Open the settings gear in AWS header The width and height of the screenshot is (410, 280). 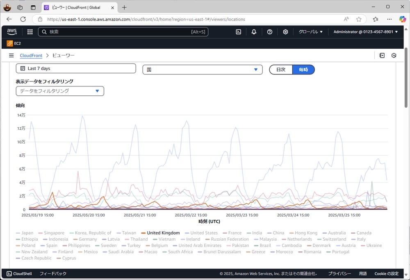(285, 32)
